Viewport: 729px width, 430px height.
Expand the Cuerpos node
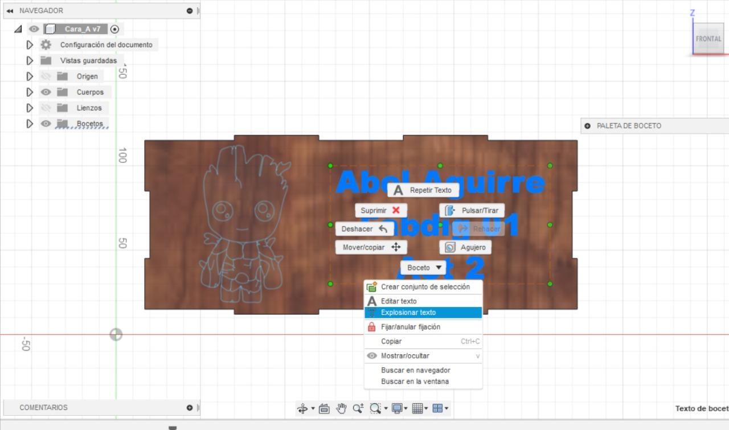point(30,92)
